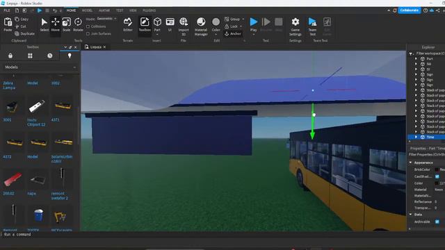Screen dimensions: 445x250
Task: Open the share icon at top right
Action: point(438,10)
